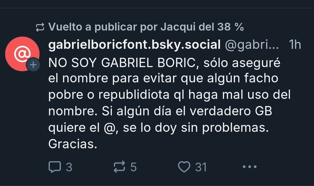Click the like count showing 31
The height and width of the screenshot is (186, 314).
(x=201, y=167)
